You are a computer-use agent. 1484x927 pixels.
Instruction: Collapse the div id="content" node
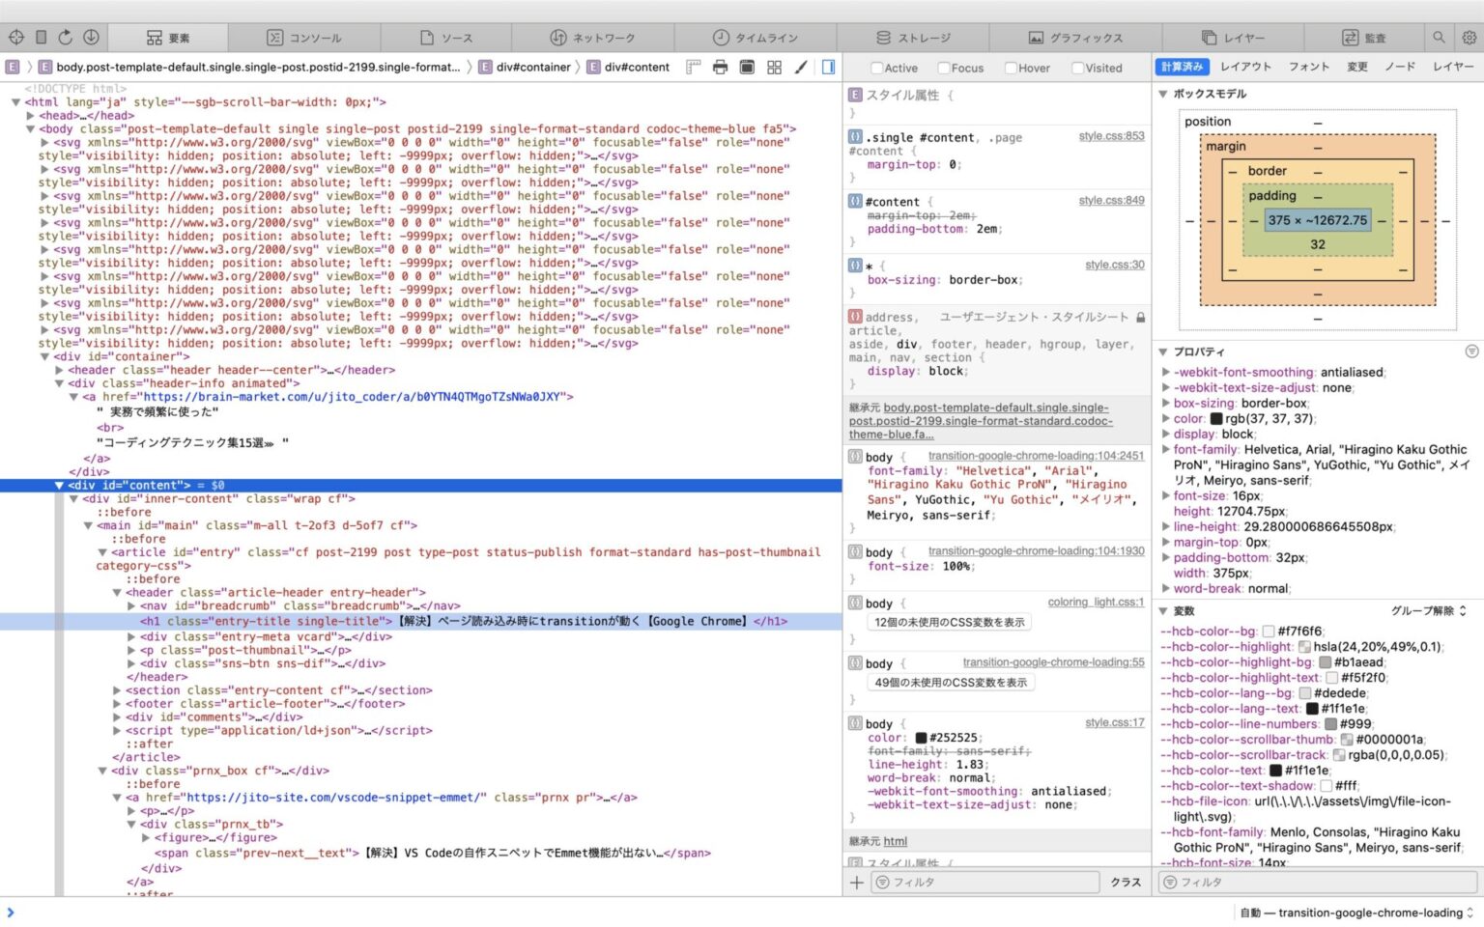[x=59, y=485]
